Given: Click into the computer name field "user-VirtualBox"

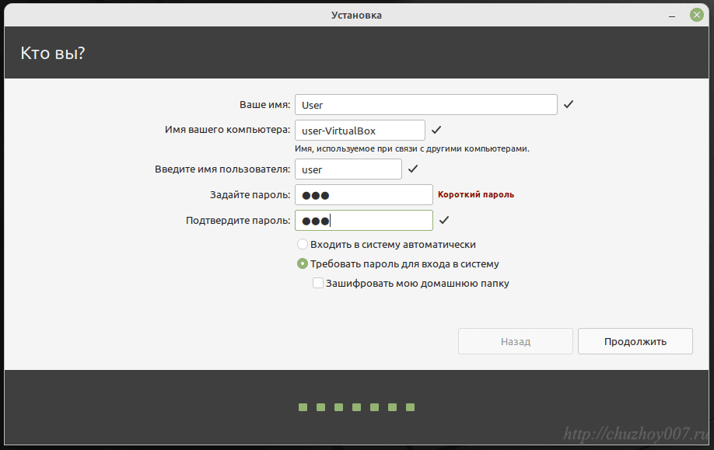Looking at the screenshot, I should point(359,131).
